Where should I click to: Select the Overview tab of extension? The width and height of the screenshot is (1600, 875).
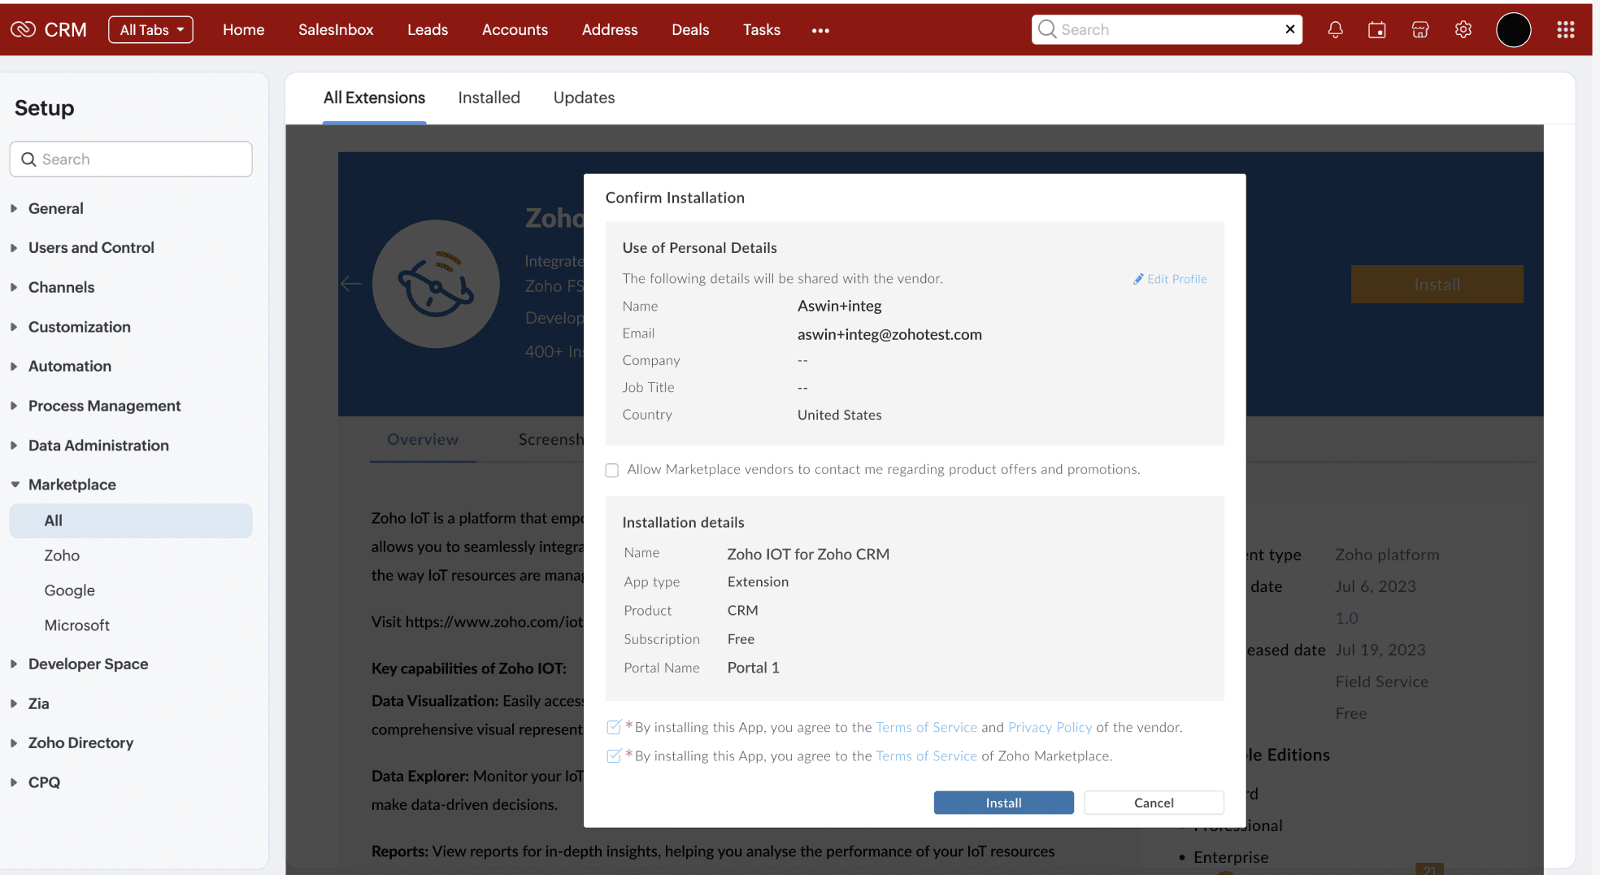pyautogui.click(x=423, y=440)
